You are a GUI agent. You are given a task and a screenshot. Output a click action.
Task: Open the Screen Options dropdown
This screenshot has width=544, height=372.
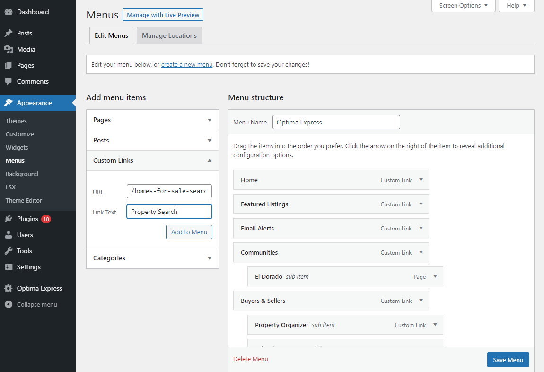click(x=463, y=6)
